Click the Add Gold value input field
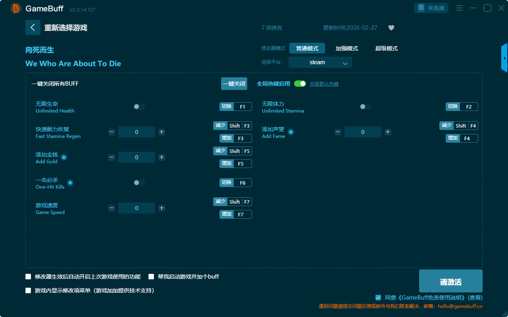508x317 pixels. [137, 157]
